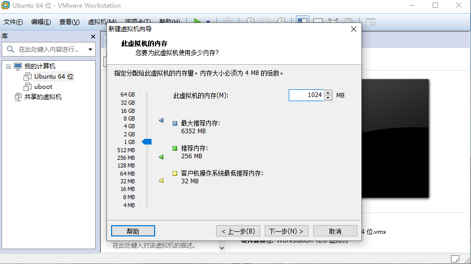Click the status bar message log icon
Image resolution: width=471 pixels, height=264 pixels.
455,258
